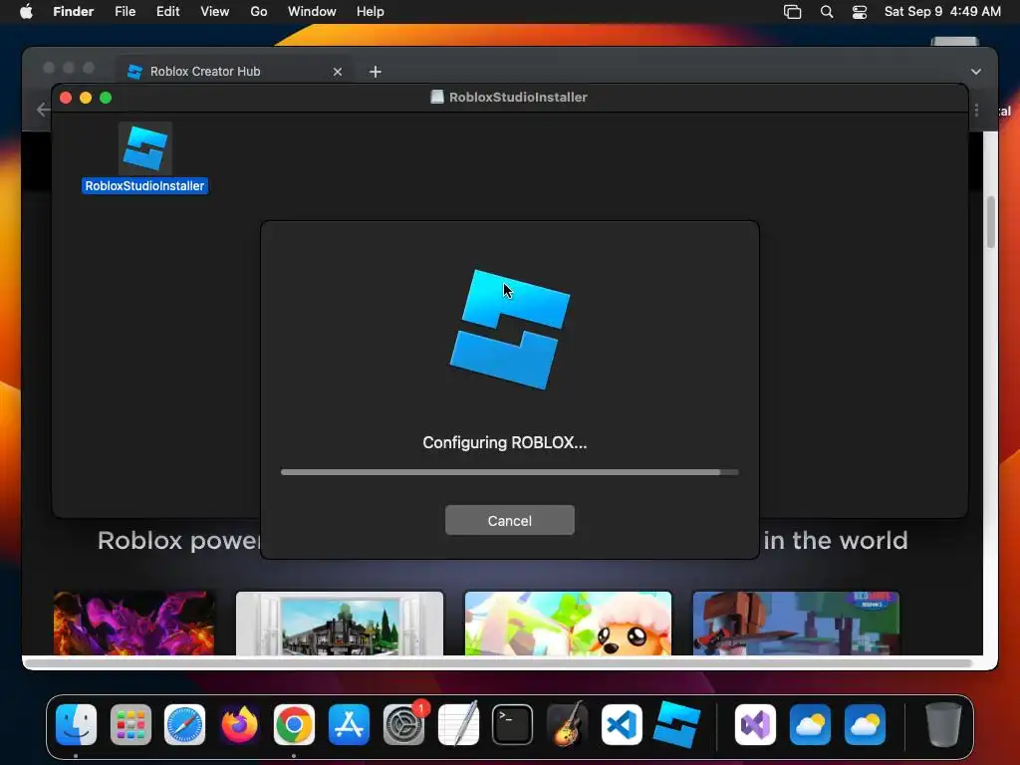Click the webpage vertical scrollbar in Chrome
This screenshot has height=765, width=1020.
point(991,221)
